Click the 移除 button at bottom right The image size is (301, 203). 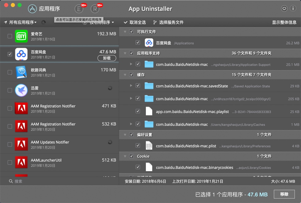(x=284, y=194)
